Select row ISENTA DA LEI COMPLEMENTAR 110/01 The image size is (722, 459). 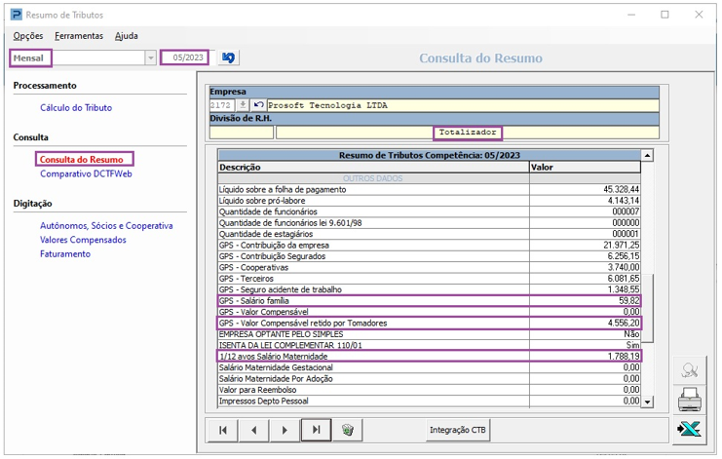click(x=429, y=345)
